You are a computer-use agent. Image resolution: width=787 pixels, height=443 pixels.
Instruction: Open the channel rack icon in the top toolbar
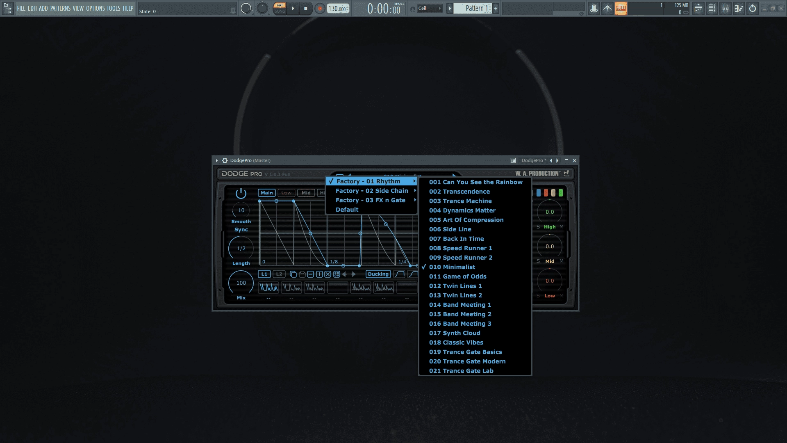coord(712,8)
